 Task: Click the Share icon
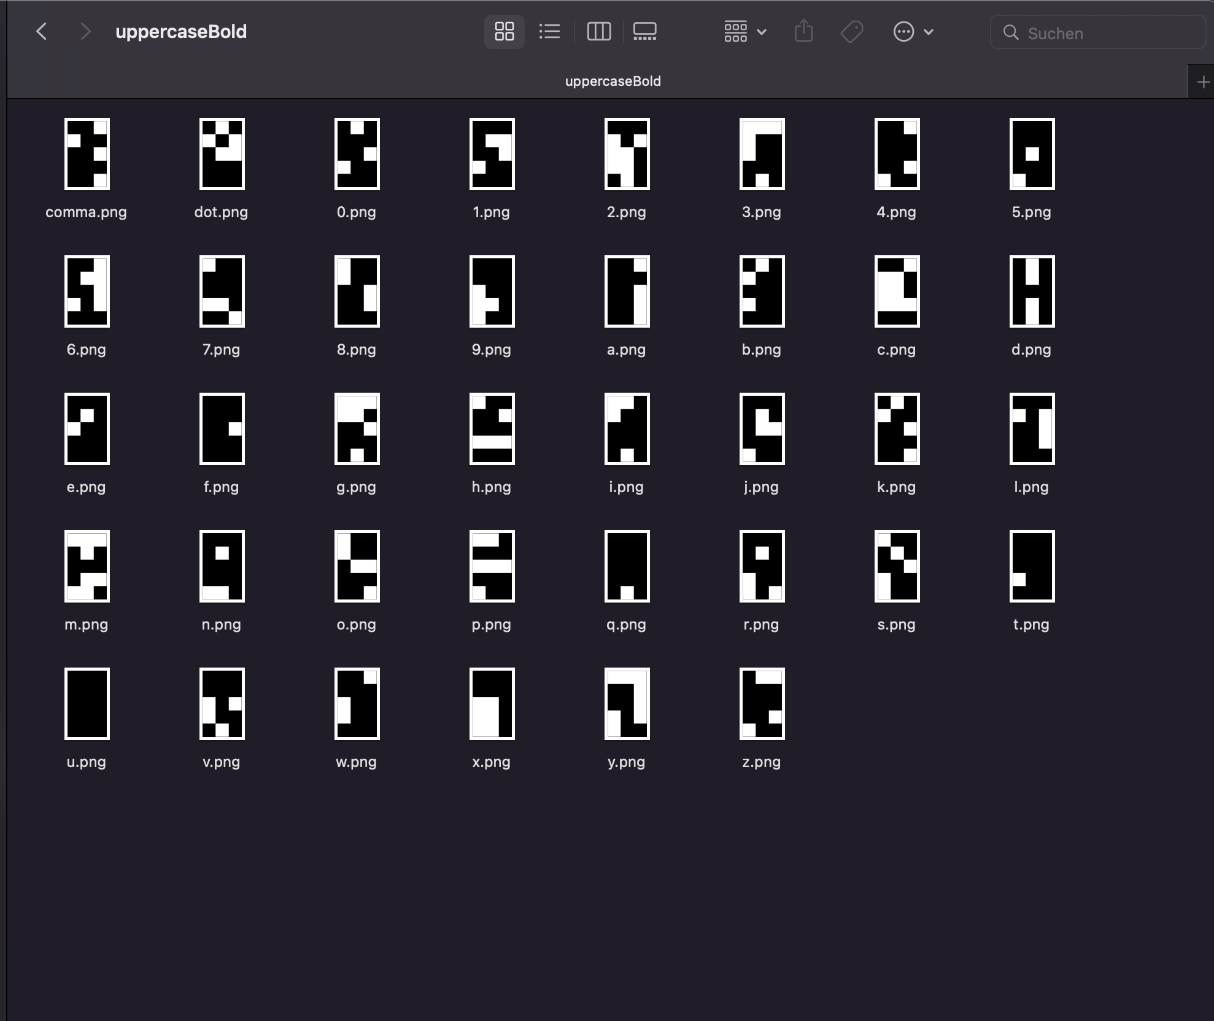(x=803, y=32)
